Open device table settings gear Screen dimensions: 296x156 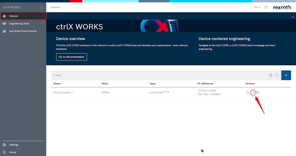point(271,75)
